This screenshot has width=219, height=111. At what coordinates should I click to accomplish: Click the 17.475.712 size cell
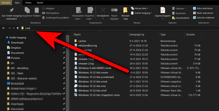pos(194,68)
